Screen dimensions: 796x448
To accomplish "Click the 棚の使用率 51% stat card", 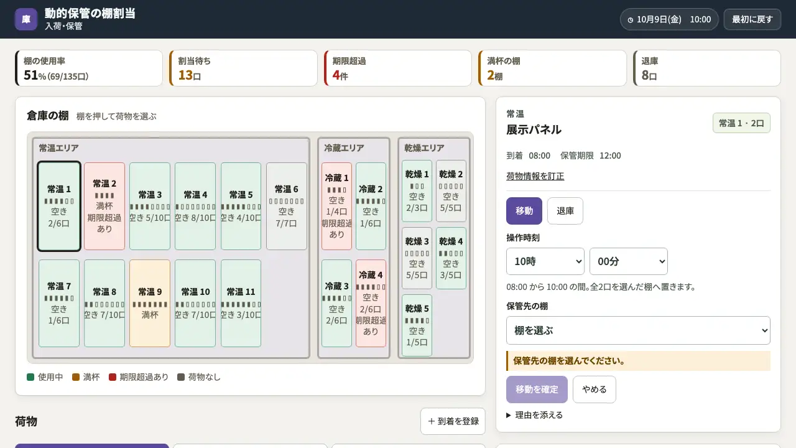I will (89, 68).
